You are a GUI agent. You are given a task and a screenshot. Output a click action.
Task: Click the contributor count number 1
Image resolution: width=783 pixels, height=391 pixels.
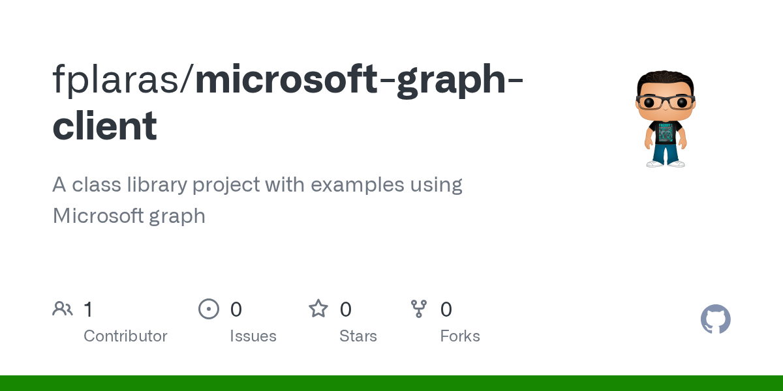click(88, 310)
